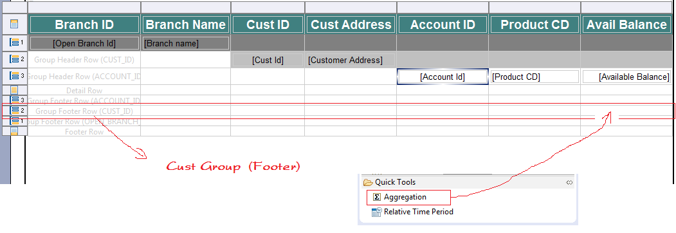The image size is (676, 233).
Task: Select the Branch ID header label
Action: [x=84, y=24]
